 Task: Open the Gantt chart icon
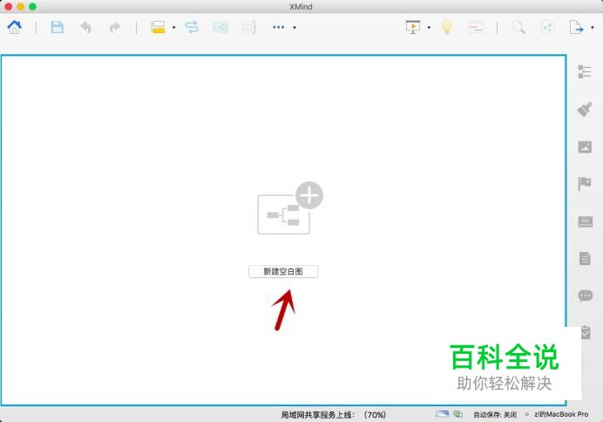click(476, 27)
